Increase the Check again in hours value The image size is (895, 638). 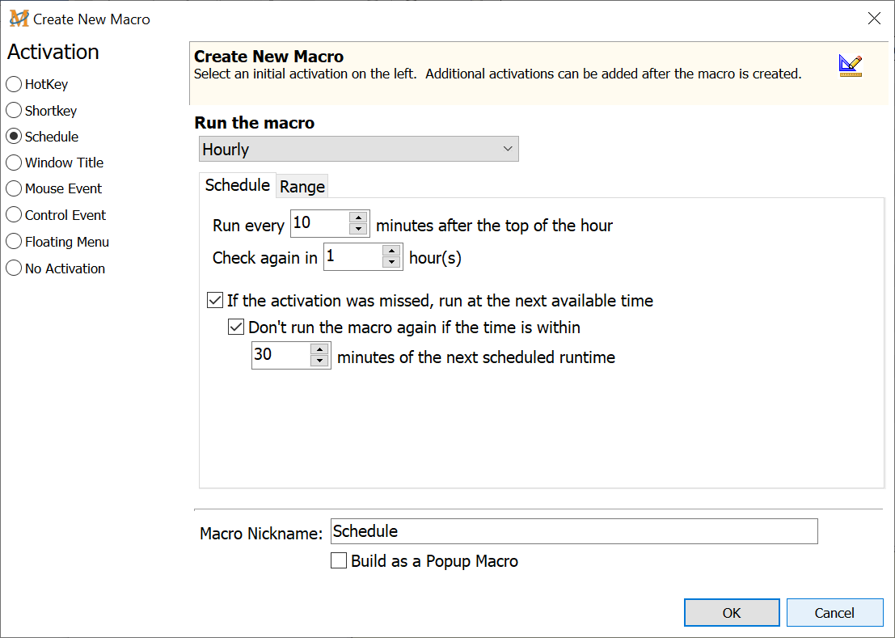391,251
